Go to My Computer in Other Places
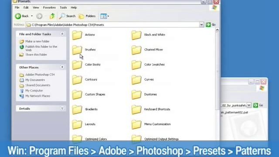 34,91
